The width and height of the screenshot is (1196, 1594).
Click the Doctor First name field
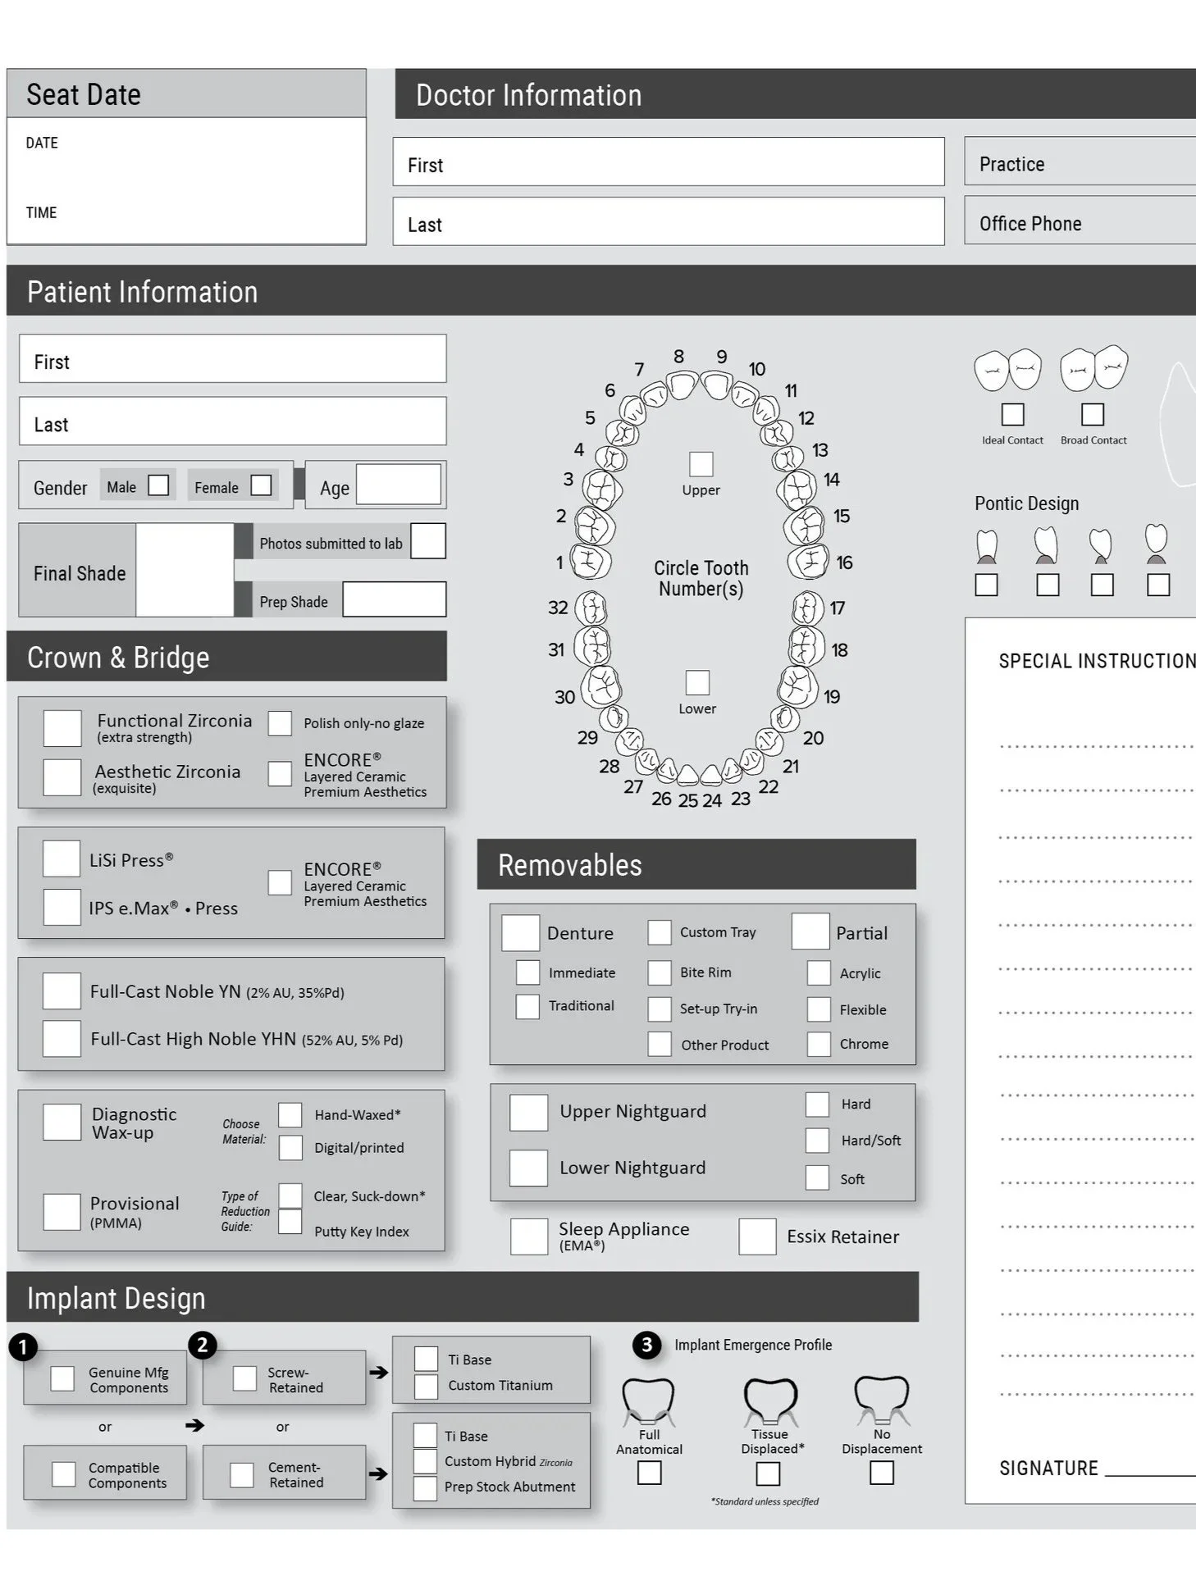point(669,162)
